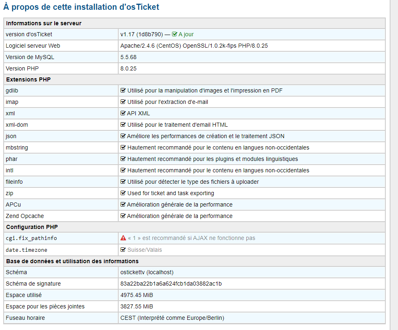The image size is (398, 330).
Task: Click the check icon in the json row
Action: (123, 136)
